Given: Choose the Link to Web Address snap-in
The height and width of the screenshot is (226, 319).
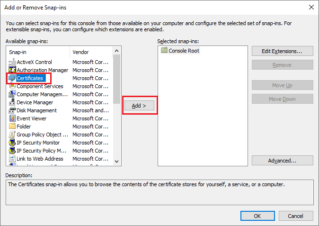Looking at the screenshot, I should 40,159.
